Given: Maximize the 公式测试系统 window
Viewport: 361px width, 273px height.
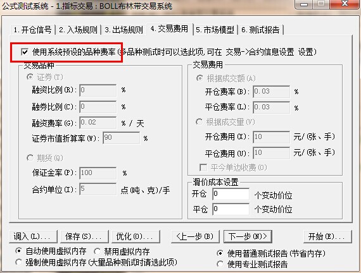Looking at the screenshot, I should click(x=322, y=4).
